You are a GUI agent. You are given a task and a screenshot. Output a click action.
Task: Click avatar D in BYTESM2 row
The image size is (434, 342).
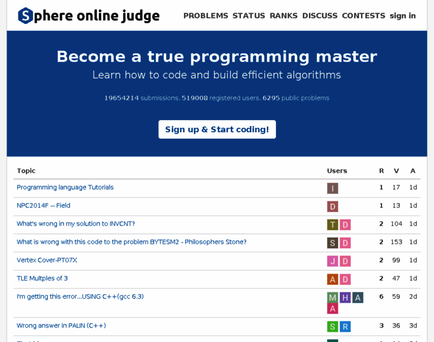click(345, 243)
